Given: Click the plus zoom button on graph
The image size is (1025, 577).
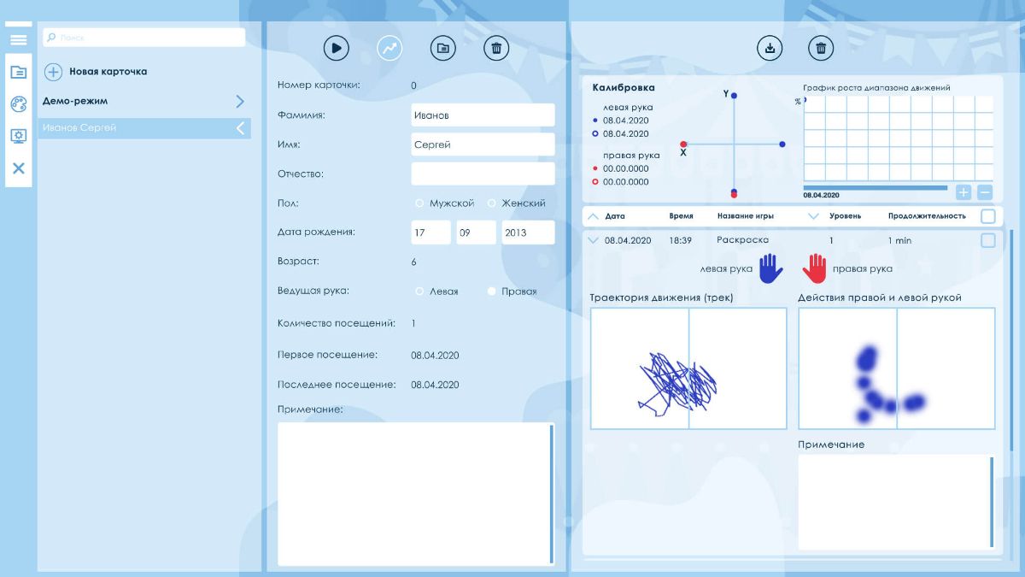Looking at the screenshot, I should [x=963, y=192].
